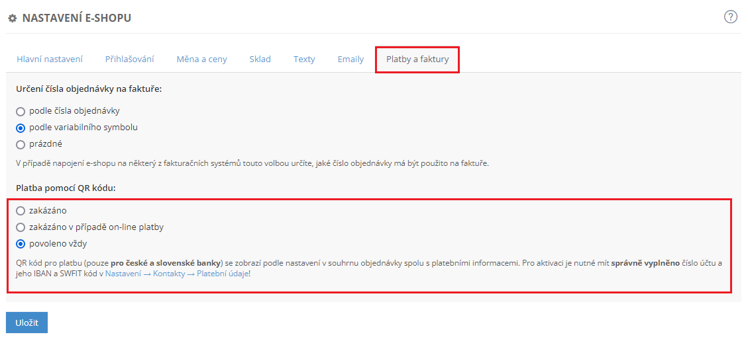The image size is (748, 345).
Task: Switch to the Emaily tab
Action: tap(350, 59)
